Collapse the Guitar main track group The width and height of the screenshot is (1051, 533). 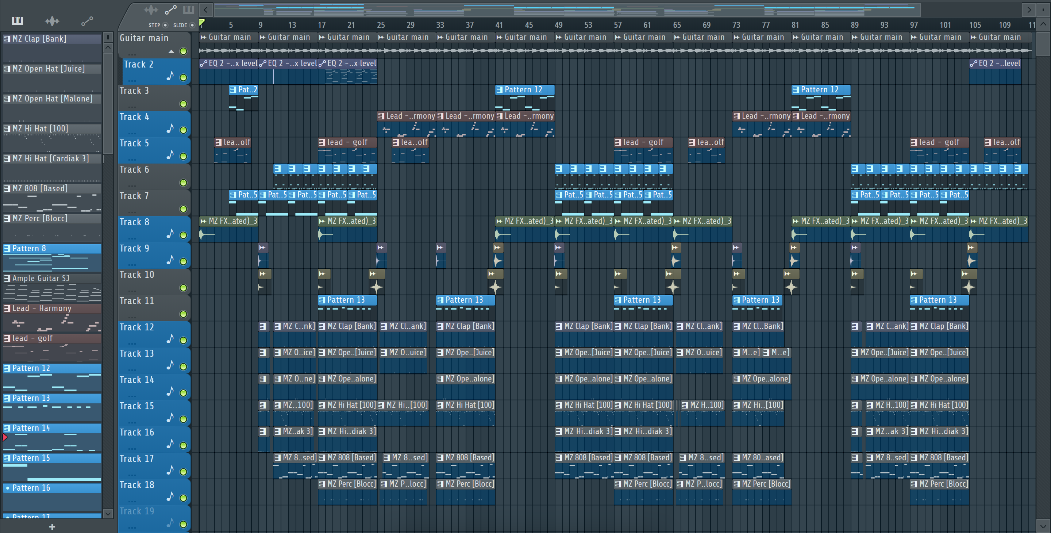(172, 51)
